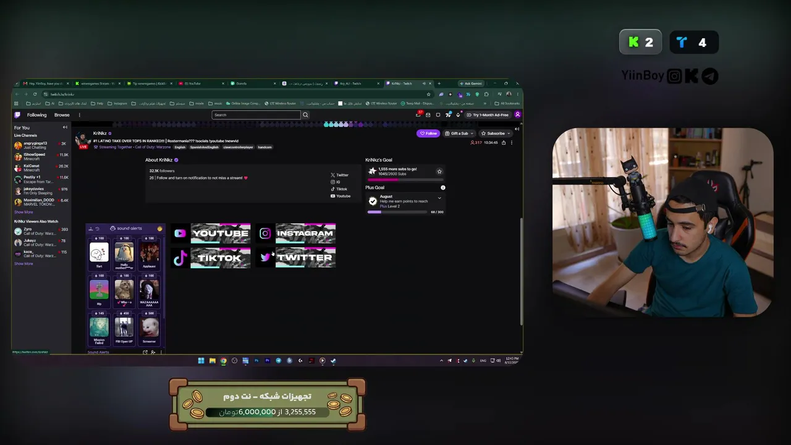Click the TWITTER banner panel
This screenshot has width=791, height=445.
(x=297, y=258)
